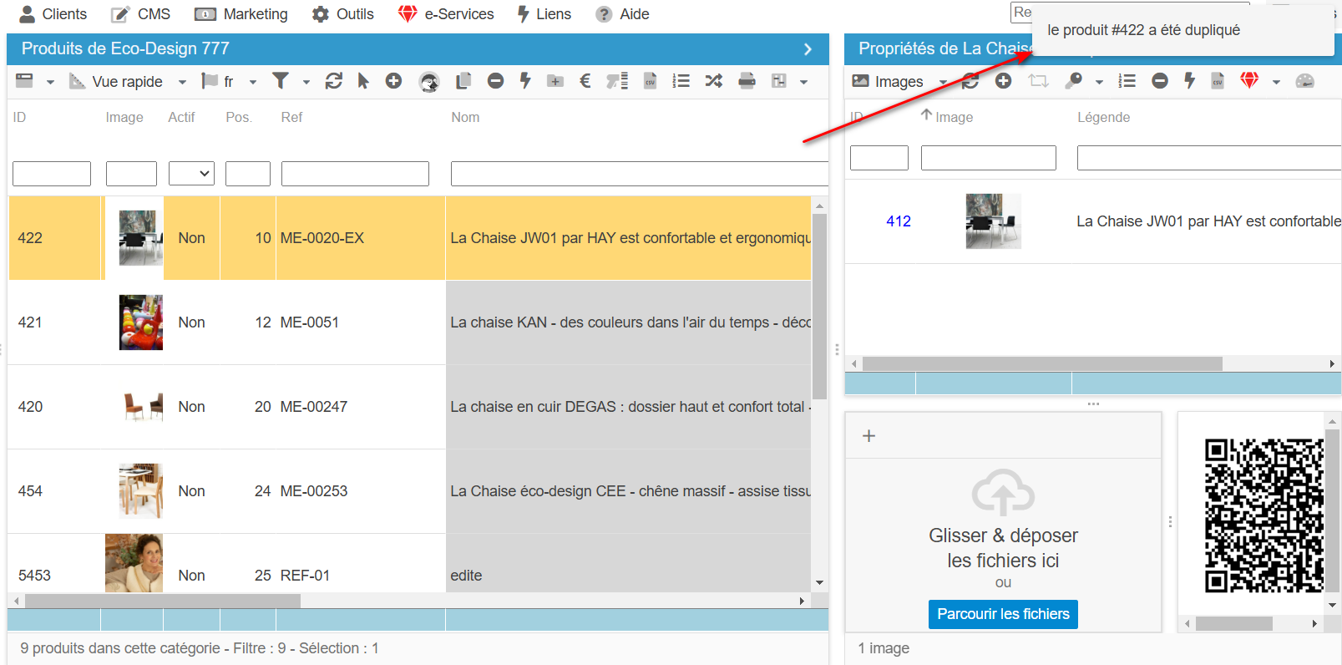The width and height of the screenshot is (1342, 665).
Task: Click the add product plus icon
Action: pos(393,81)
